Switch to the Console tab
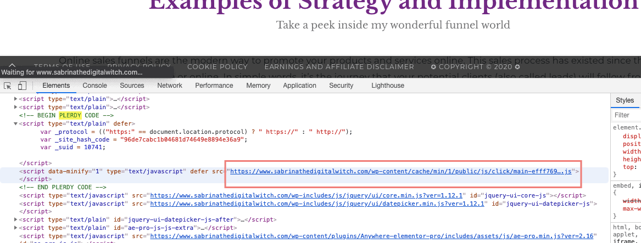 94,86
